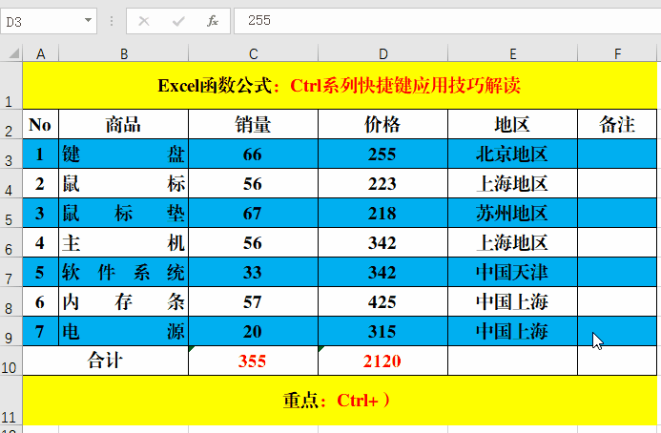Click the '销量' header cell
Viewport: 661px width, 433px height.
(253, 124)
